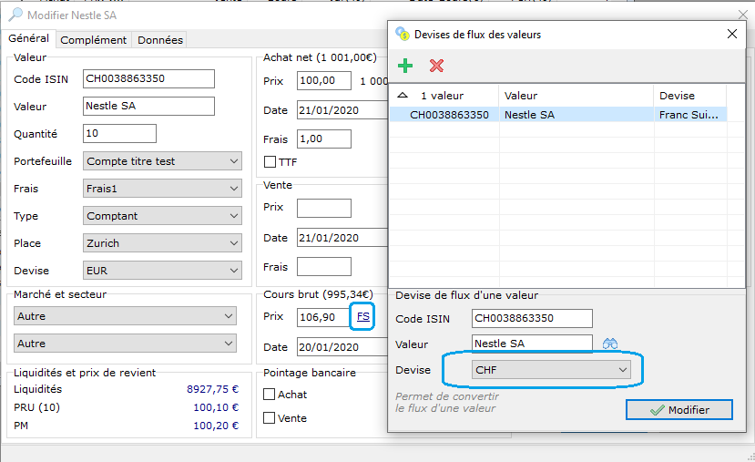
Task: Click the empty Vente Frais field
Action: 324,267
